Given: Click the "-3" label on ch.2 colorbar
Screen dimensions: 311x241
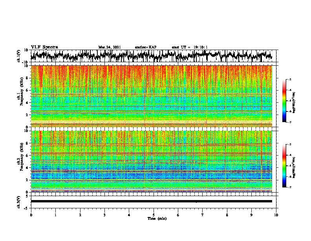Looking at the screenshot, I should click(290, 145).
